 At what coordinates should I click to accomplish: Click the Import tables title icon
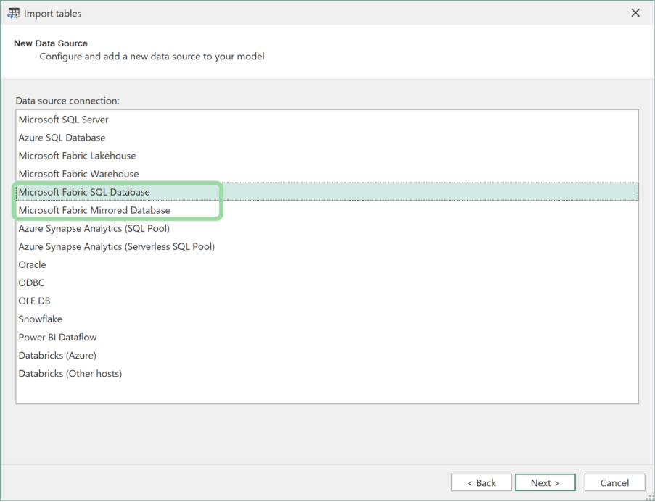click(13, 13)
